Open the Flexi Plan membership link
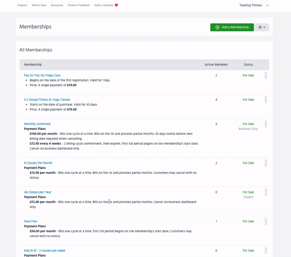Viewport: 291px width, 257px height. tap(31, 221)
